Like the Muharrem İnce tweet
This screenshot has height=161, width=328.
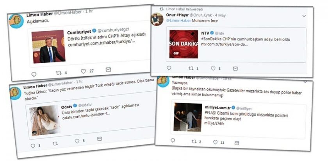point(213,68)
